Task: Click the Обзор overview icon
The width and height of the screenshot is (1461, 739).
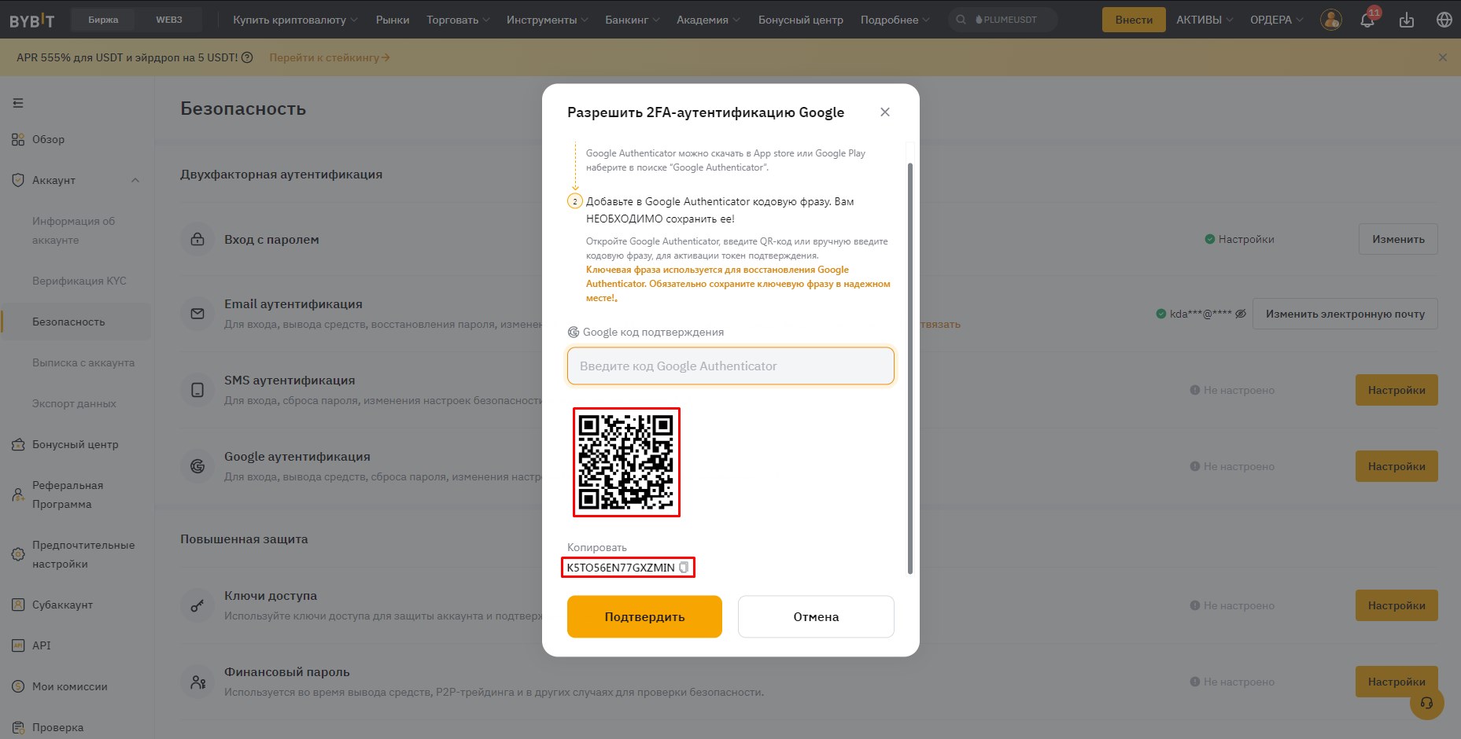Action: 18,139
